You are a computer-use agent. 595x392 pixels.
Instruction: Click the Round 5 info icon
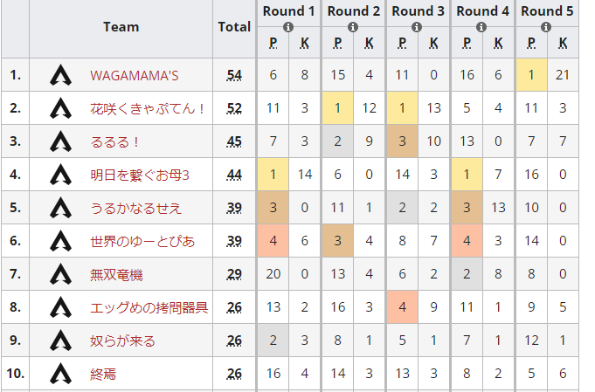(x=547, y=27)
